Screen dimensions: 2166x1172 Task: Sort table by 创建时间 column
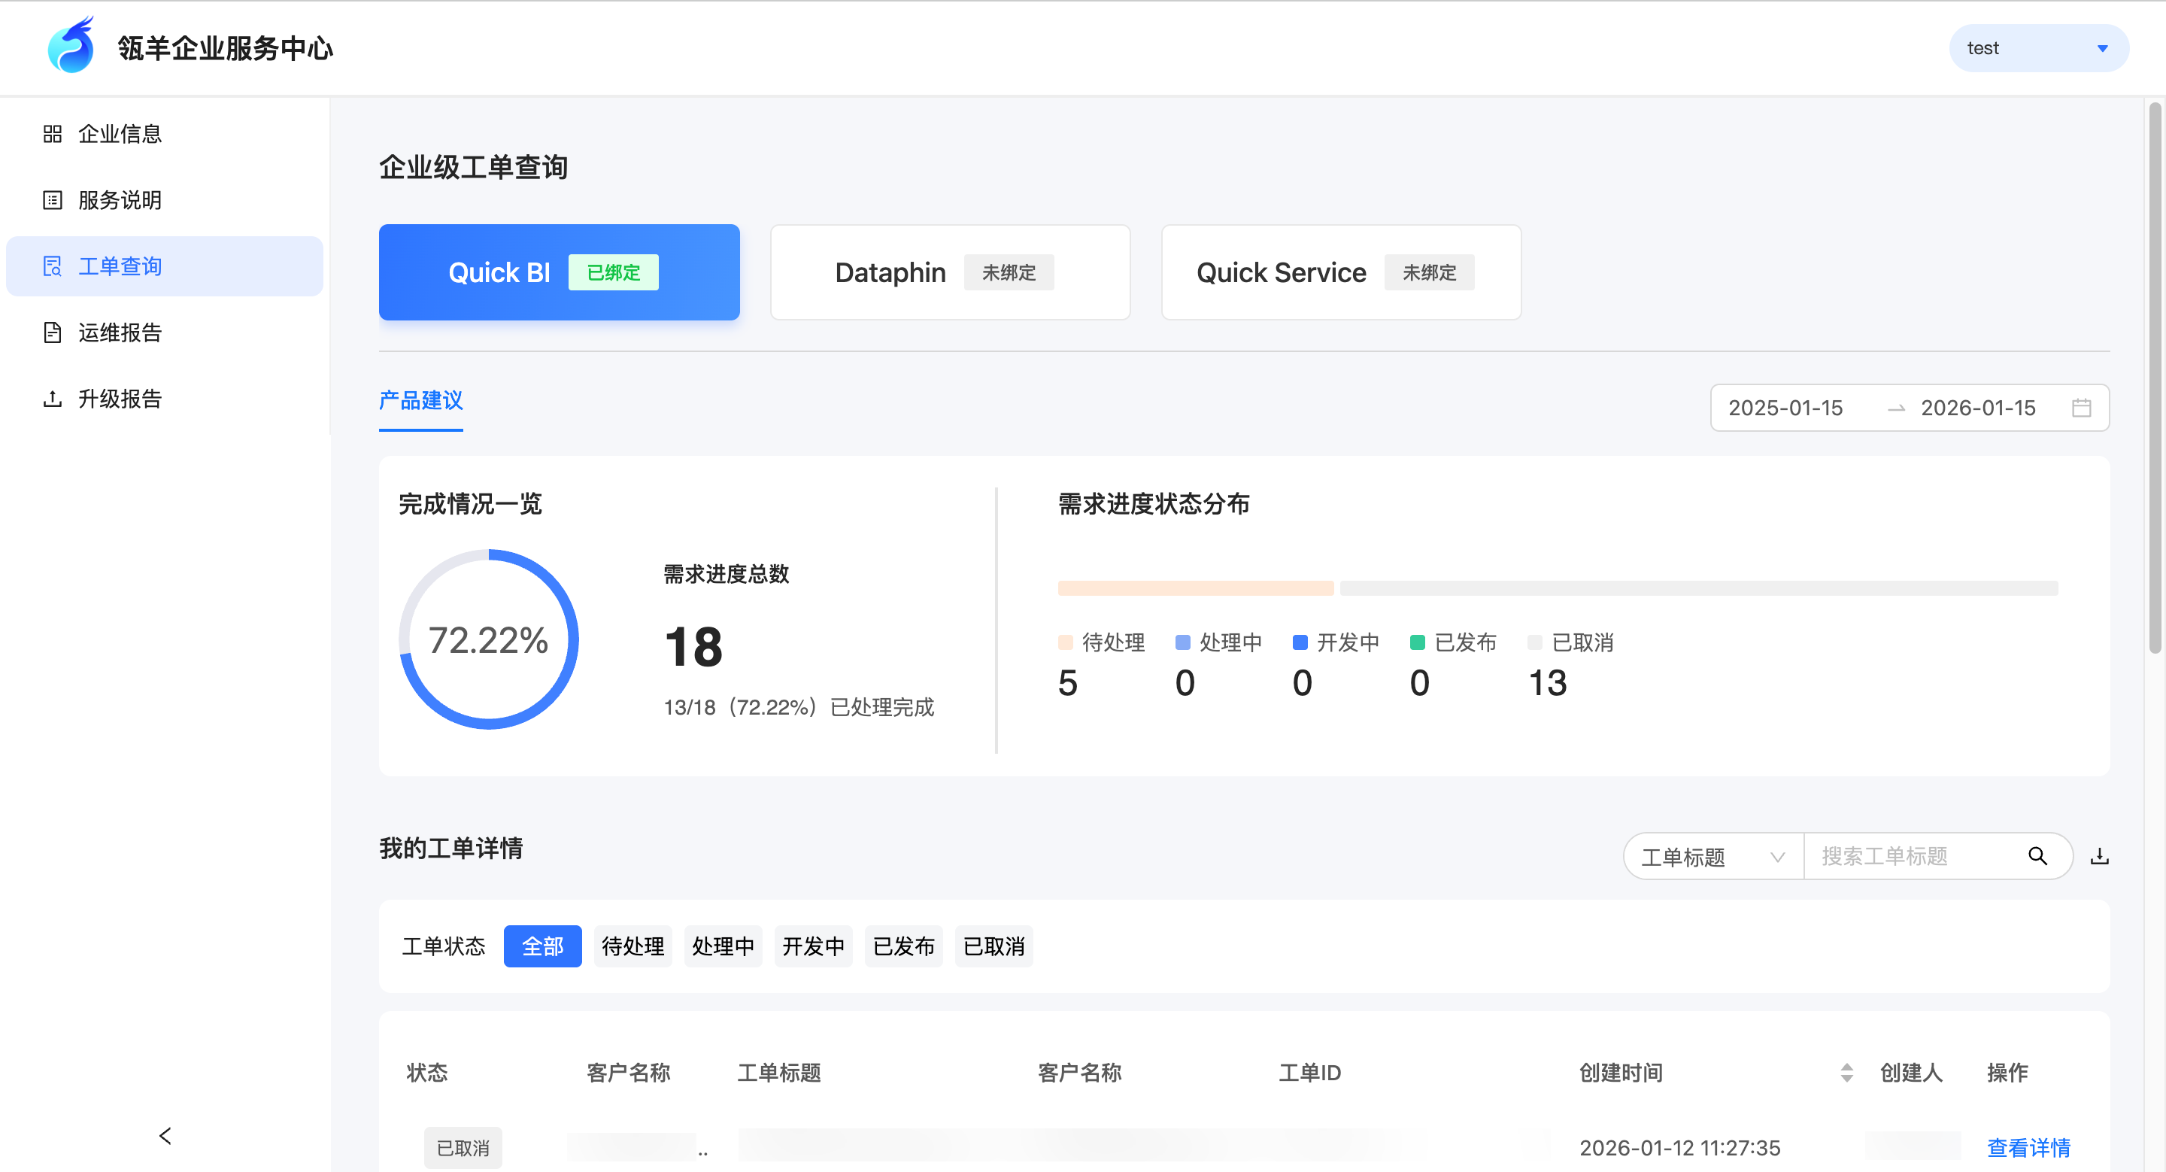point(1846,1073)
